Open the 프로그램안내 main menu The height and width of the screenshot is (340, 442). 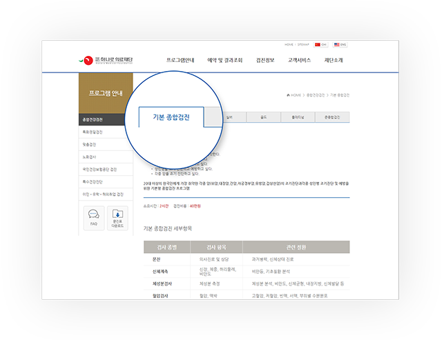180,60
